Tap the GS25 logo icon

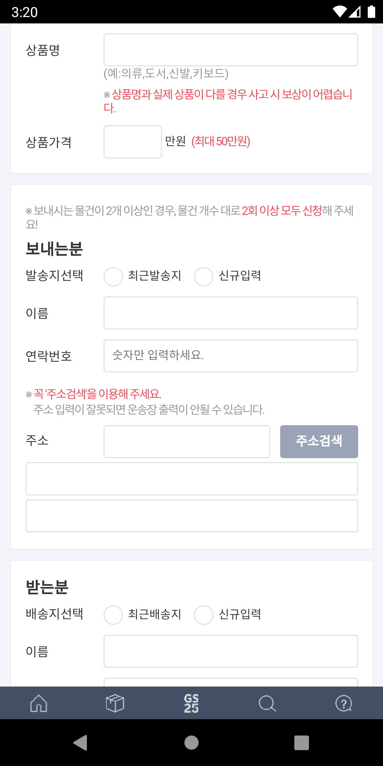tap(191, 703)
